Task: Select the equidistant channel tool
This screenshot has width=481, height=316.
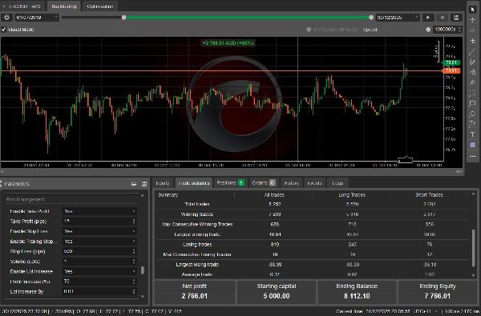Action: pos(472,62)
